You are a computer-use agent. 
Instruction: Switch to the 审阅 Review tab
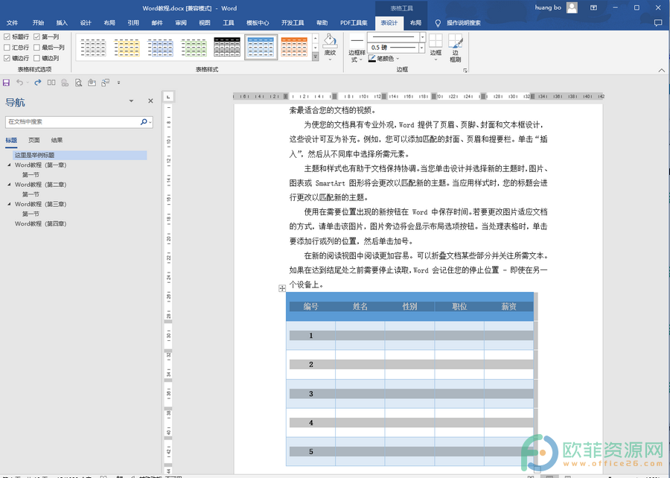coord(181,23)
